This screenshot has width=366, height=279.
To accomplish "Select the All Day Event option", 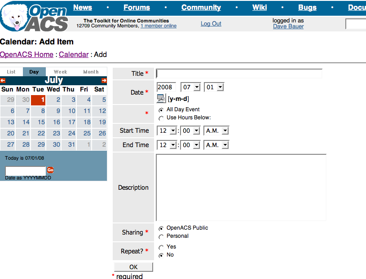I will click(x=161, y=110).
